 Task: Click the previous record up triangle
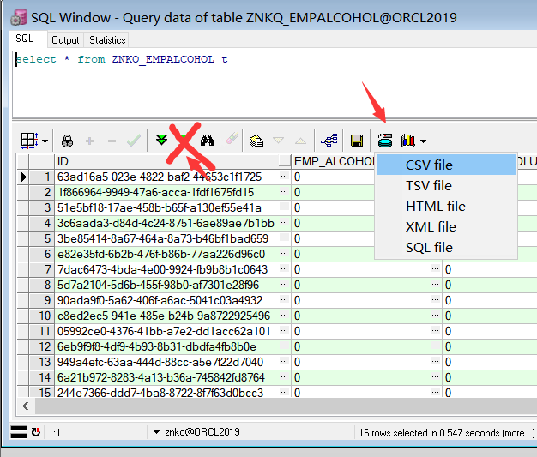click(x=300, y=141)
